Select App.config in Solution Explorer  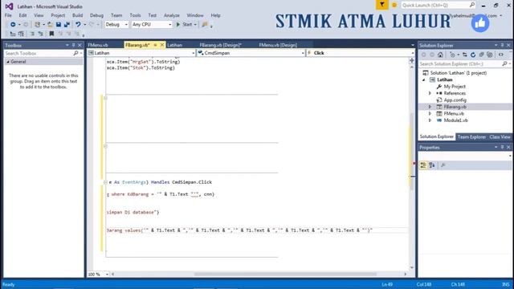coord(455,100)
